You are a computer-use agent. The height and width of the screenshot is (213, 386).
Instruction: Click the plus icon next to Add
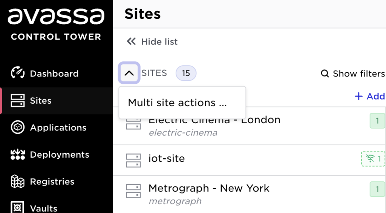click(x=358, y=96)
